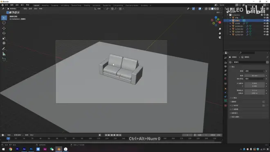270x152 pixels.
Task: Expand the last collapsed properties panel
Action: click(x=230, y=117)
